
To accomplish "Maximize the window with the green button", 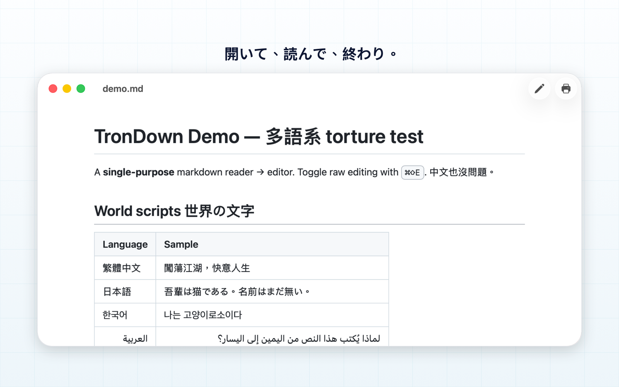I will (81, 89).
